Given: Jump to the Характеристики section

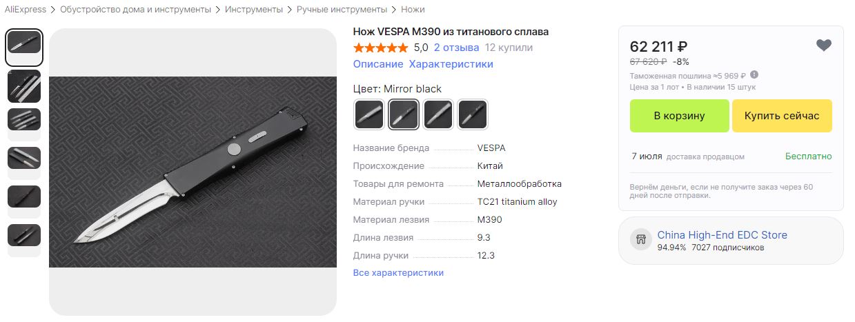Looking at the screenshot, I should tap(451, 64).
